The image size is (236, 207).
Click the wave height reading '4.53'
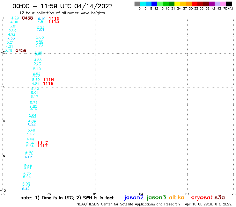[38, 60]
